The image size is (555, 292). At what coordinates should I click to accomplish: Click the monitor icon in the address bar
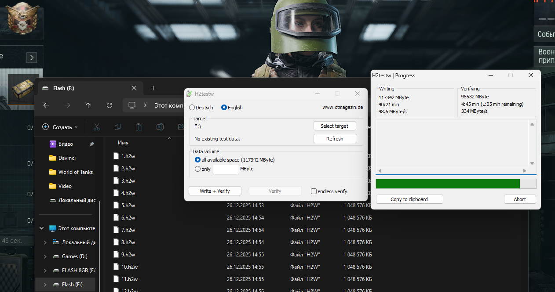pyautogui.click(x=131, y=105)
